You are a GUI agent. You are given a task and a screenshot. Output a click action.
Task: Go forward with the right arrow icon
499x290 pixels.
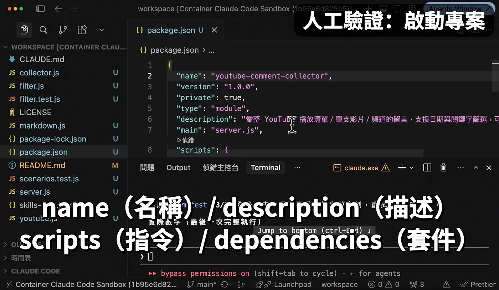(x=73, y=9)
